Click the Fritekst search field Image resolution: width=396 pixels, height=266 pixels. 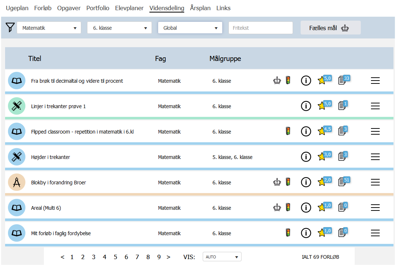click(x=261, y=28)
